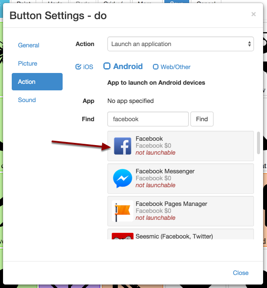Select the Facebook app icon in results
The height and width of the screenshot is (288, 267).
(x=123, y=146)
